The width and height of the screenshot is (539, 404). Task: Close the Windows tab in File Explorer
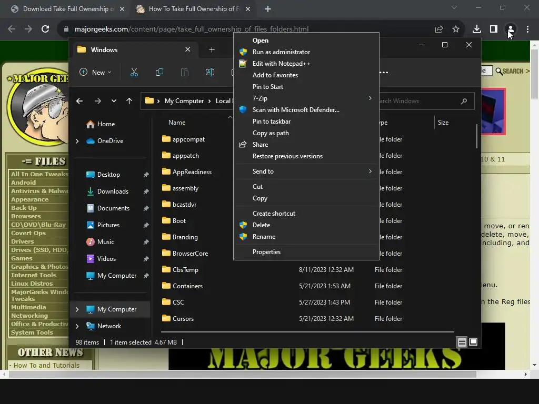click(x=188, y=49)
